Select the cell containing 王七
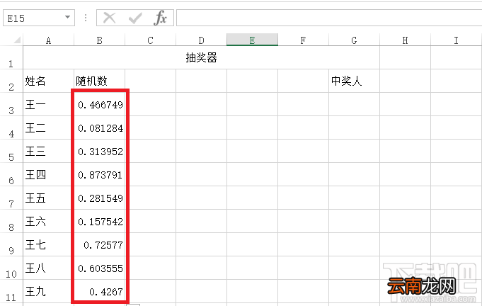The image size is (482, 306). (x=49, y=244)
